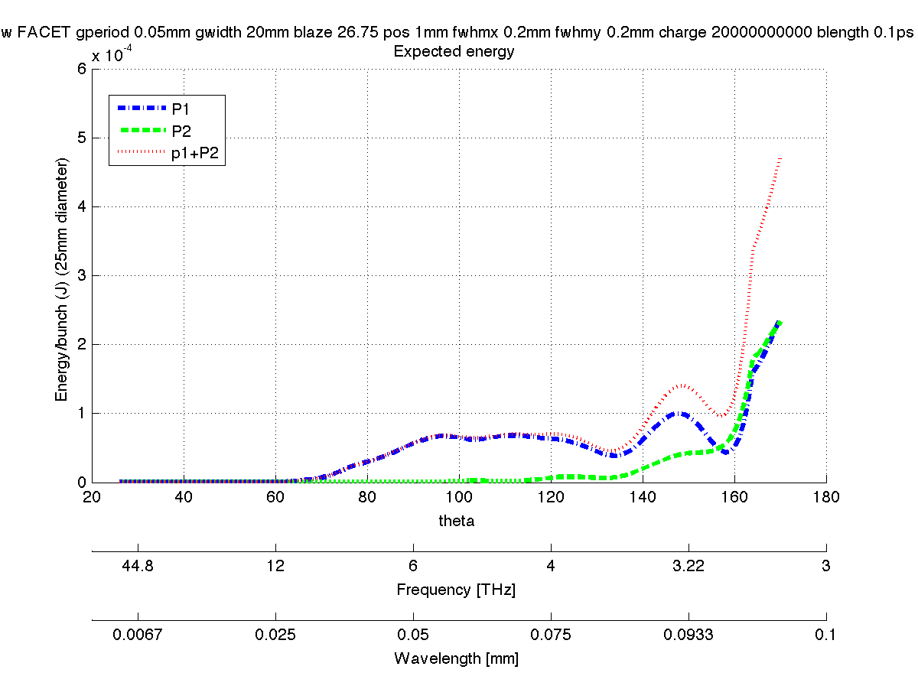Image resolution: width=918 pixels, height=689 pixels.
Task: Click the FACET parameters header line at top
Action: (459, 34)
